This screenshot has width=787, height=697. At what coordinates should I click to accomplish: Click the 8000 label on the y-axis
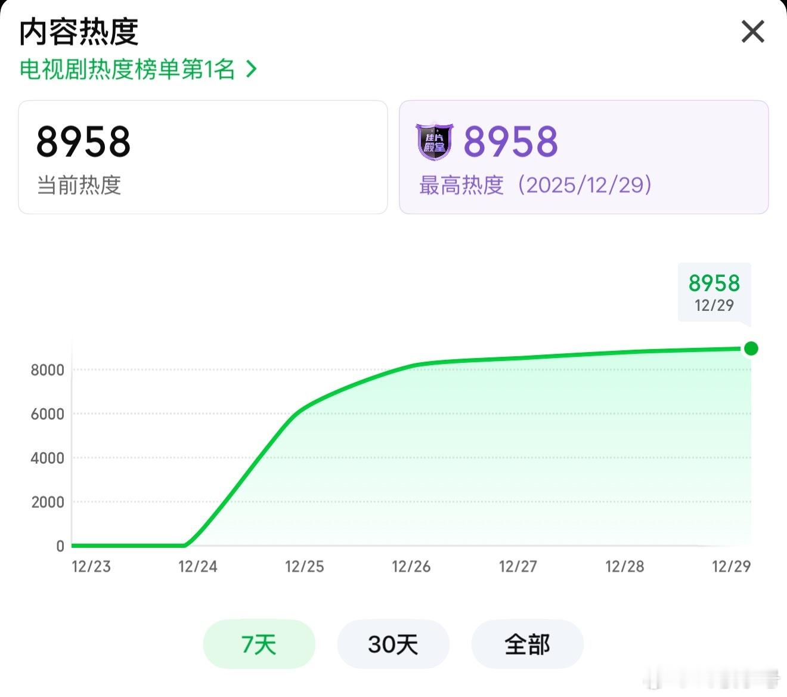coord(46,370)
